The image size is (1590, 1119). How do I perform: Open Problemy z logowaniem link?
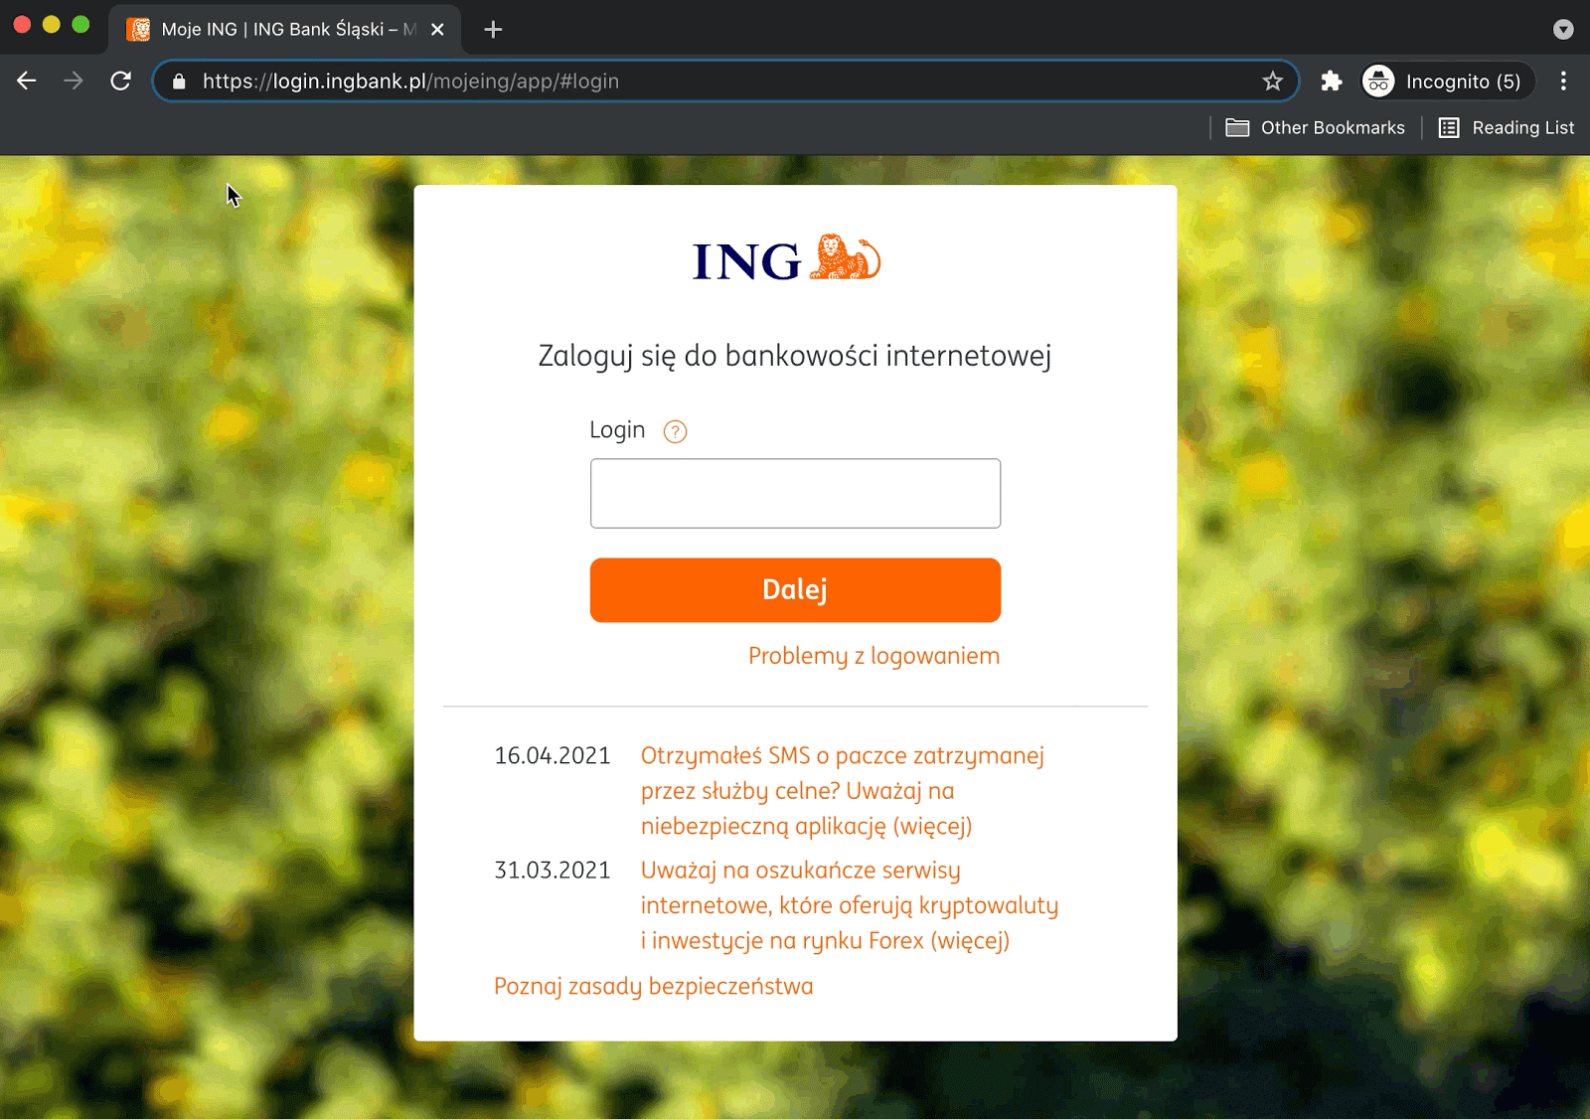(873, 655)
